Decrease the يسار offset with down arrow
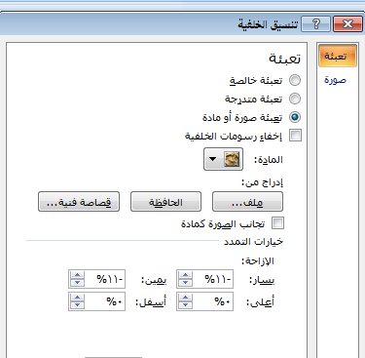 (x=185, y=283)
